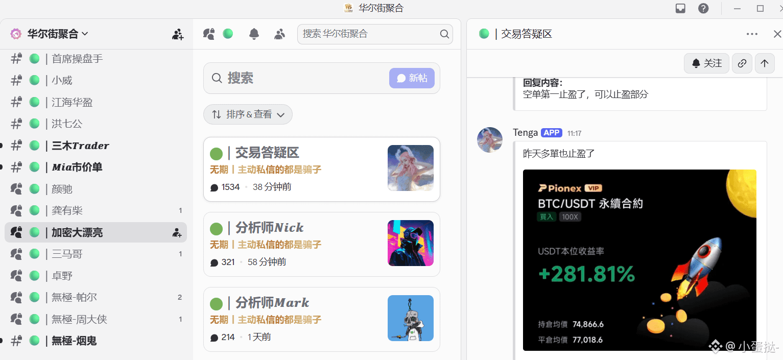Click the unread badge 2 on 無極-帕尔
Viewport: 783px width, 360px height.
click(x=180, y=297)
